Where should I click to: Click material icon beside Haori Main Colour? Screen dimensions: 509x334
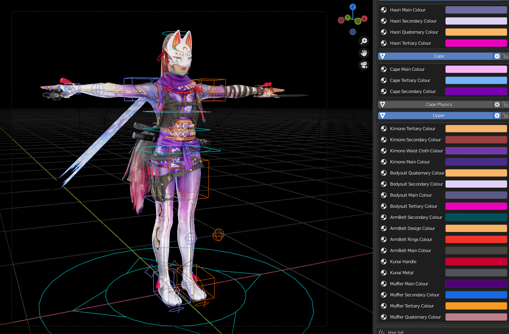coord(384,10)
